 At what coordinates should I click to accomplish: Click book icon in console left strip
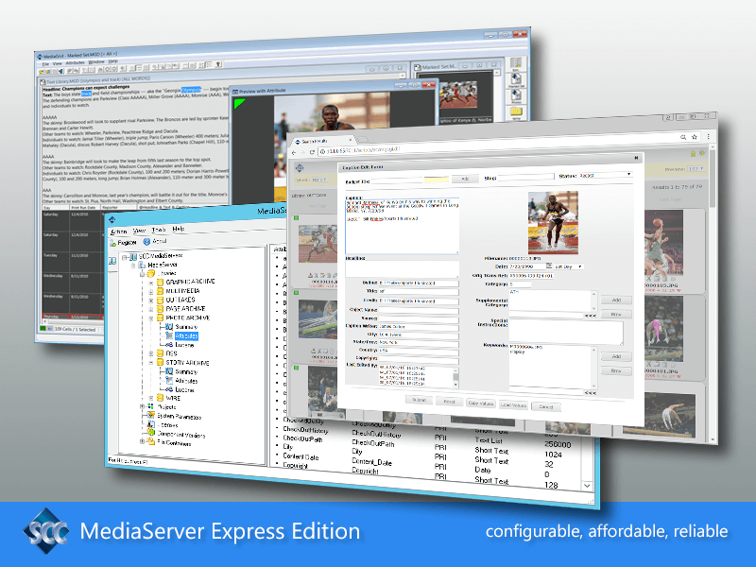(112, 261)
